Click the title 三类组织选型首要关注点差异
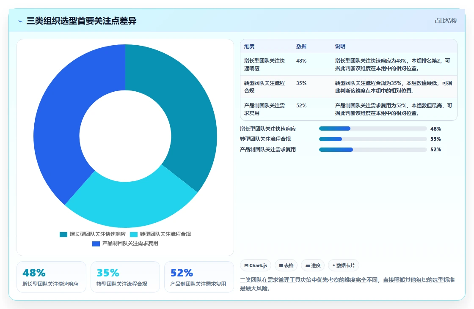The width and height of the screenshot is (474, 309). click(82, 21)
